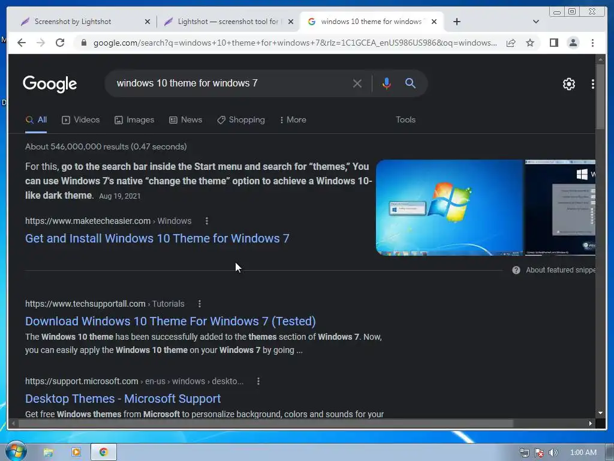Viewport: 614px width, 461px height.
Task: Click the address bar URL
Action: pyautogui.click(x=295, y=43)
